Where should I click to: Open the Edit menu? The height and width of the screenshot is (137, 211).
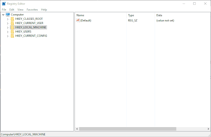[x=12, y=10]
